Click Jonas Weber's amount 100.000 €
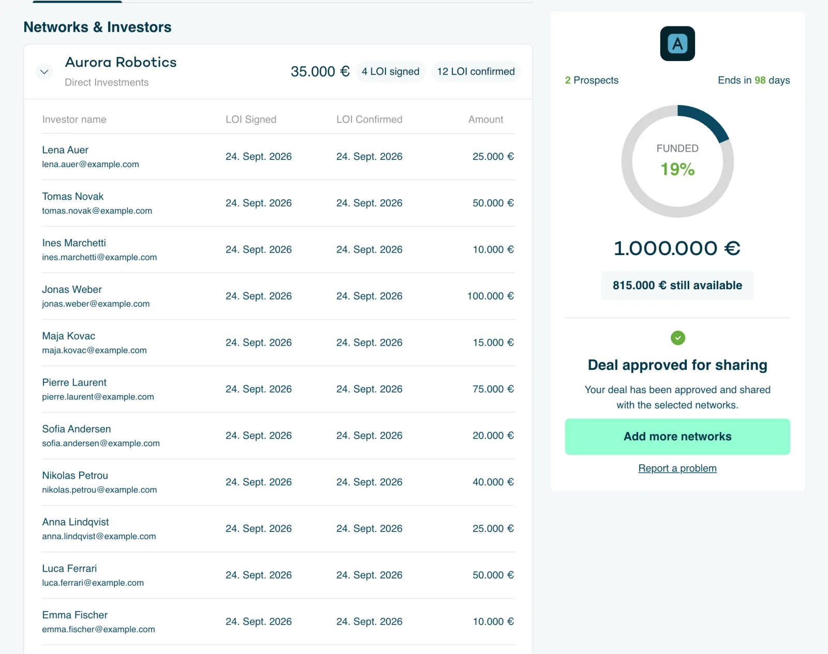This screenshot has width=828, height=654. point(491,296)
